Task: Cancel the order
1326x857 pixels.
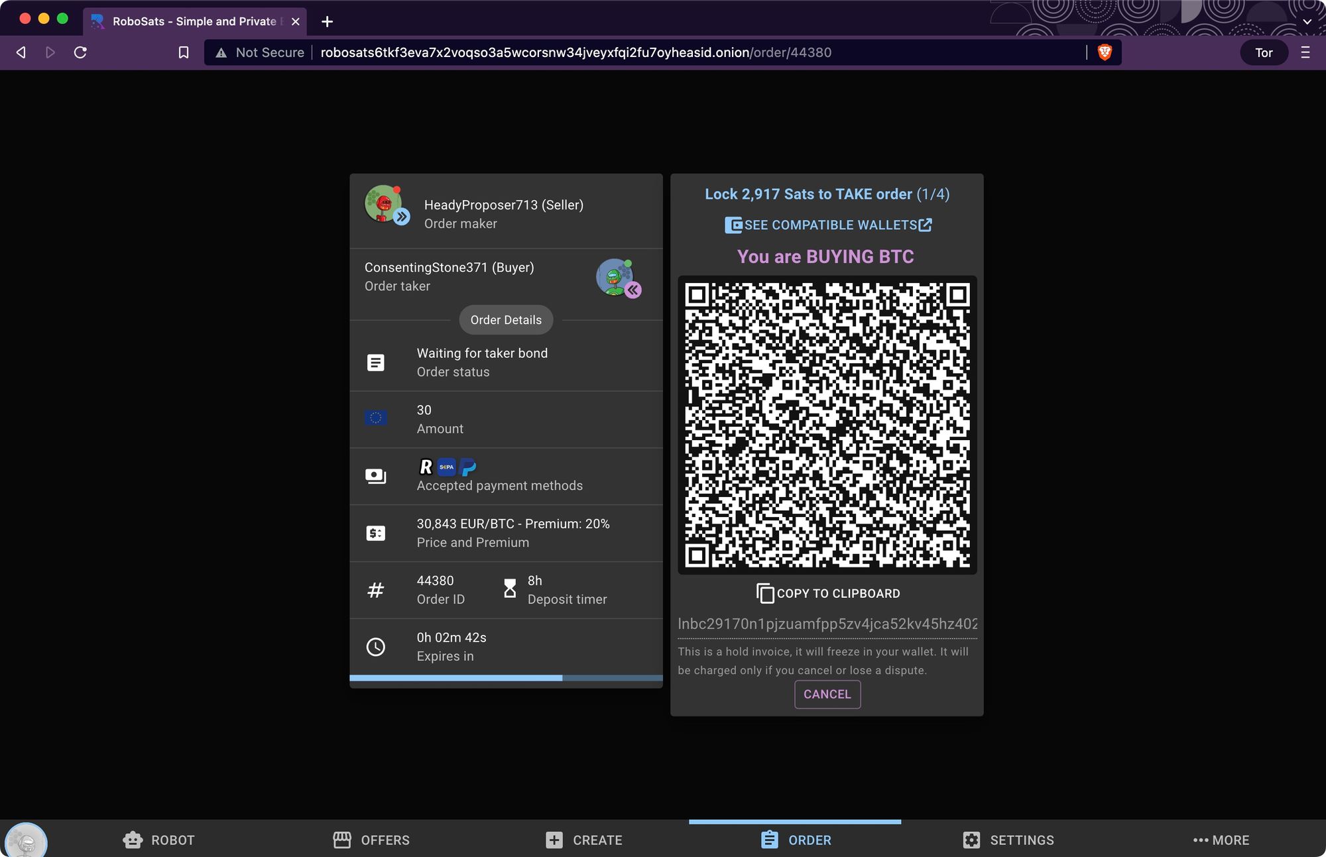Action: pyautogui.click(x=827, y=694)
